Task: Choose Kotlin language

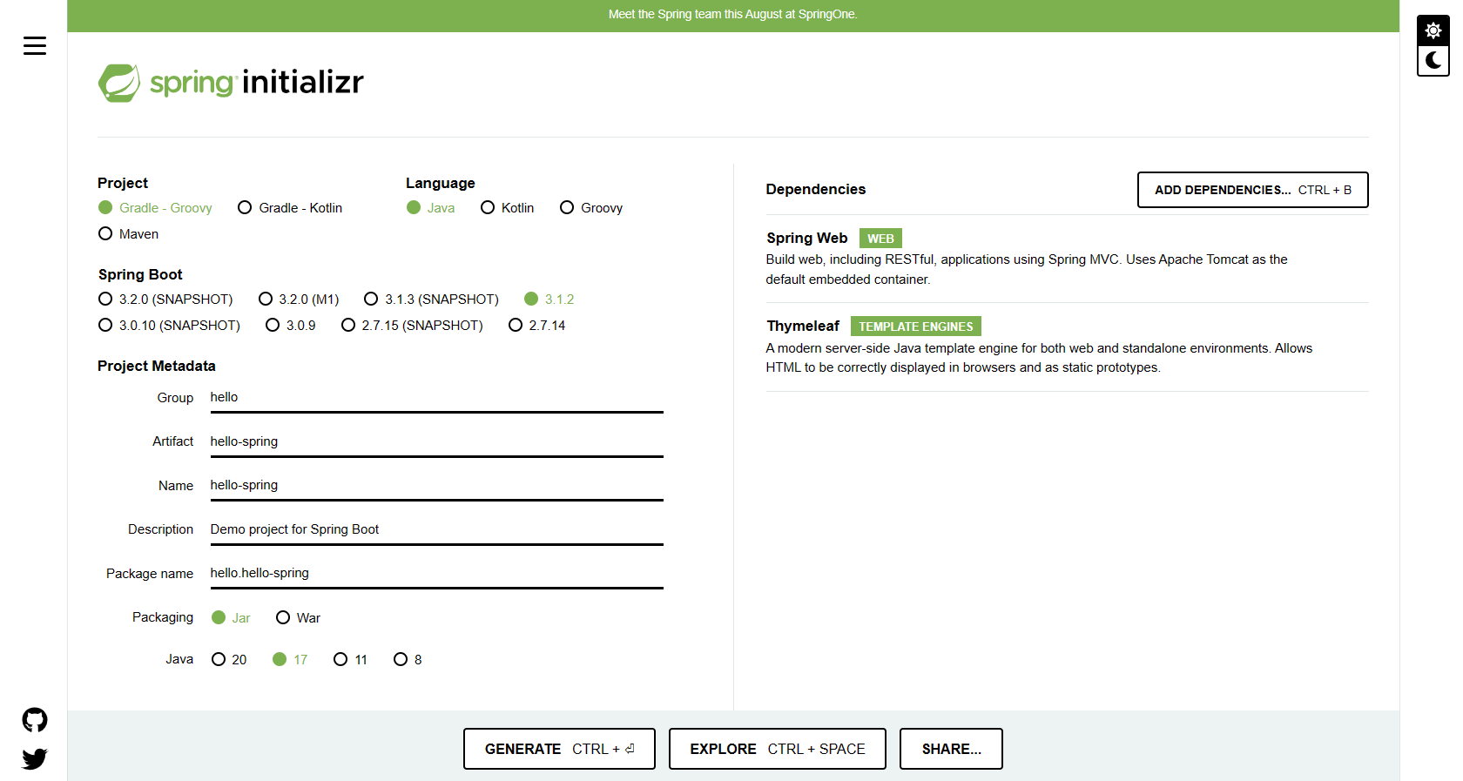Action: pos(507,207)
